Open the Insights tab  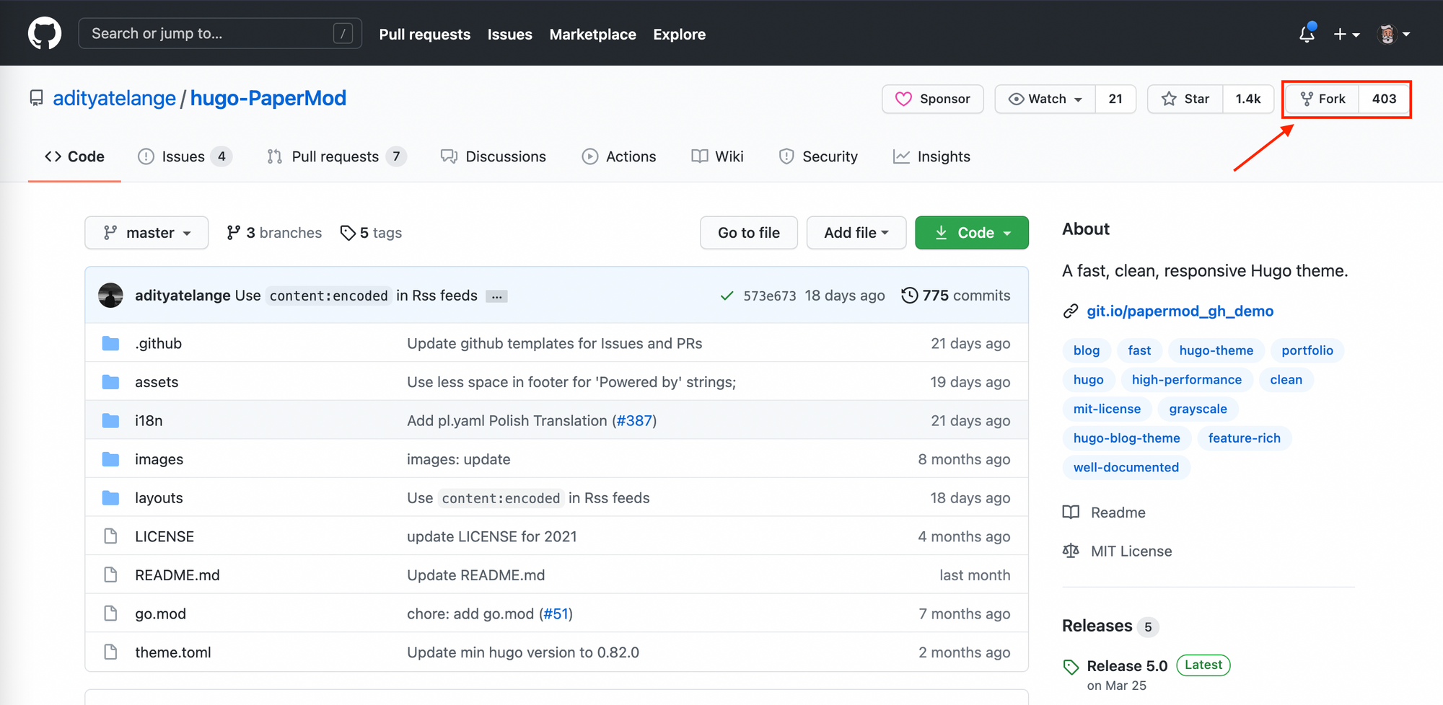pyautogui.click(x=931, y=156)
